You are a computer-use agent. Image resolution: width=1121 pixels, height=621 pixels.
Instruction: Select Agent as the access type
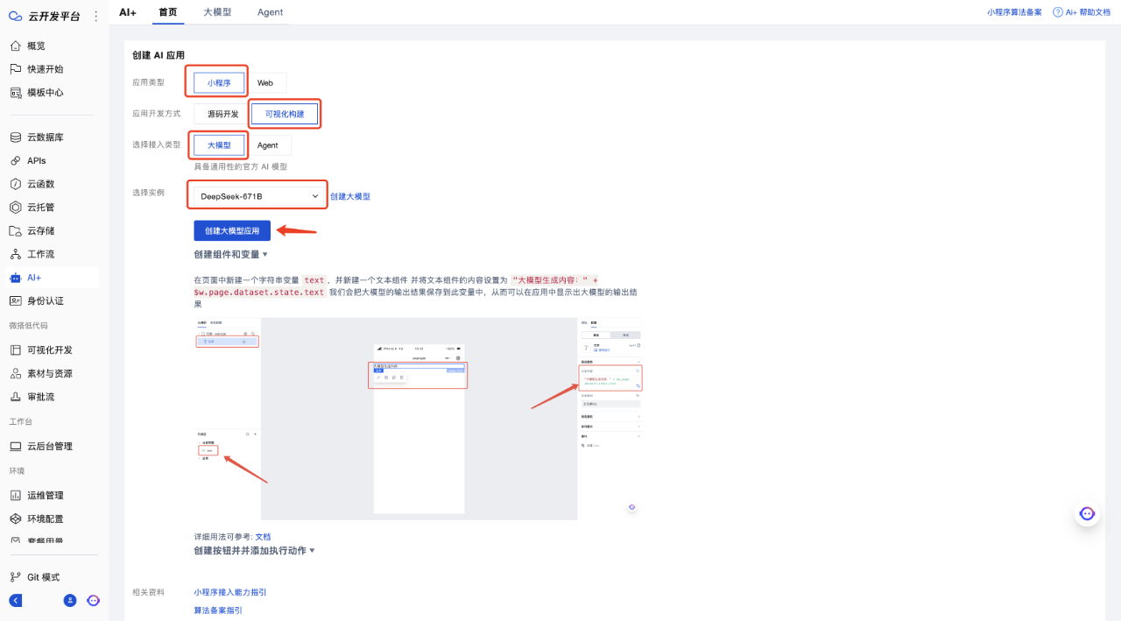click(x=268, y=145)
